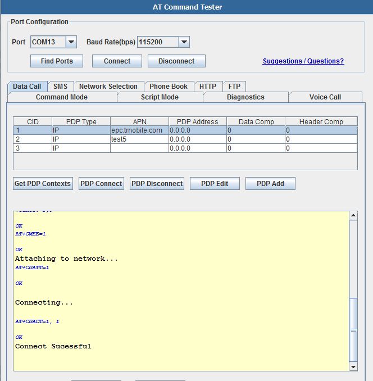The width and height of the screenshot is (373, 381).
Task: Click the Connecting... log message
Action: coord(44,302)
